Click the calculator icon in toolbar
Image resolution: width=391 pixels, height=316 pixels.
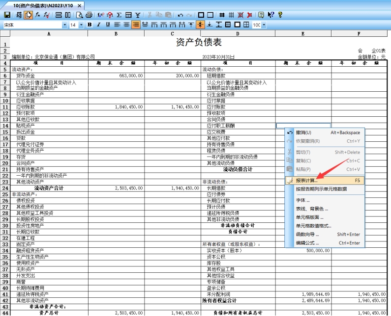coord(128,15)
